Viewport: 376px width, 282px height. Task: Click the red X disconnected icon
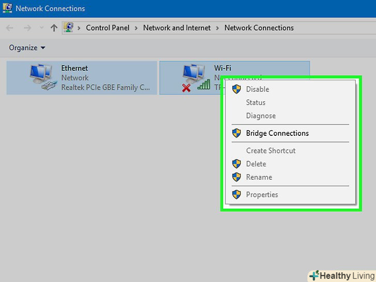tap(186, 88)
